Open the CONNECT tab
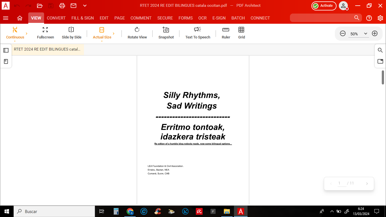 pyautogui.click(x=260, y=18)
